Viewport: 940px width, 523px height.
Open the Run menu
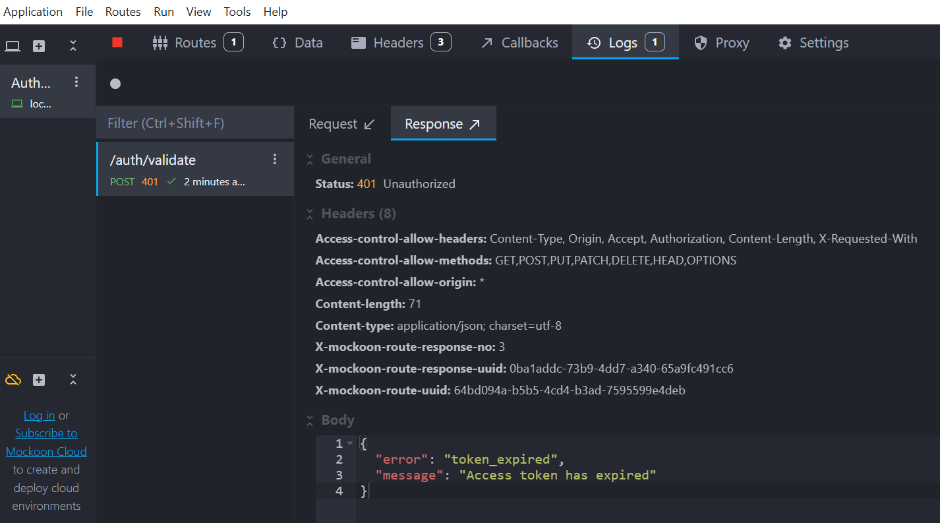(x=164, y=12)
